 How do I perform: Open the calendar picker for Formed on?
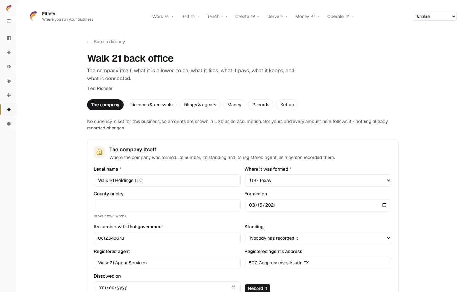(x=384, y=205)
